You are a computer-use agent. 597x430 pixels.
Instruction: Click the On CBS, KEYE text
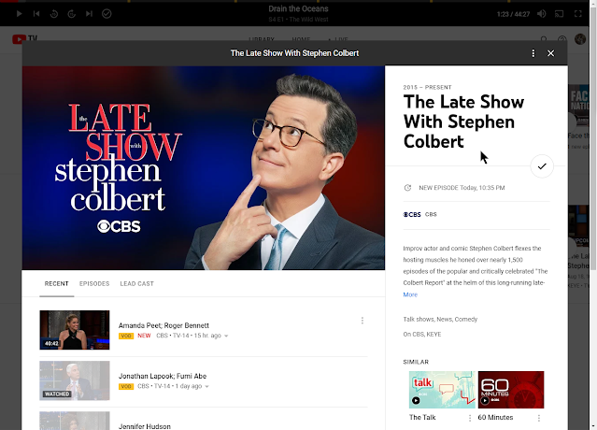[422, 335]
